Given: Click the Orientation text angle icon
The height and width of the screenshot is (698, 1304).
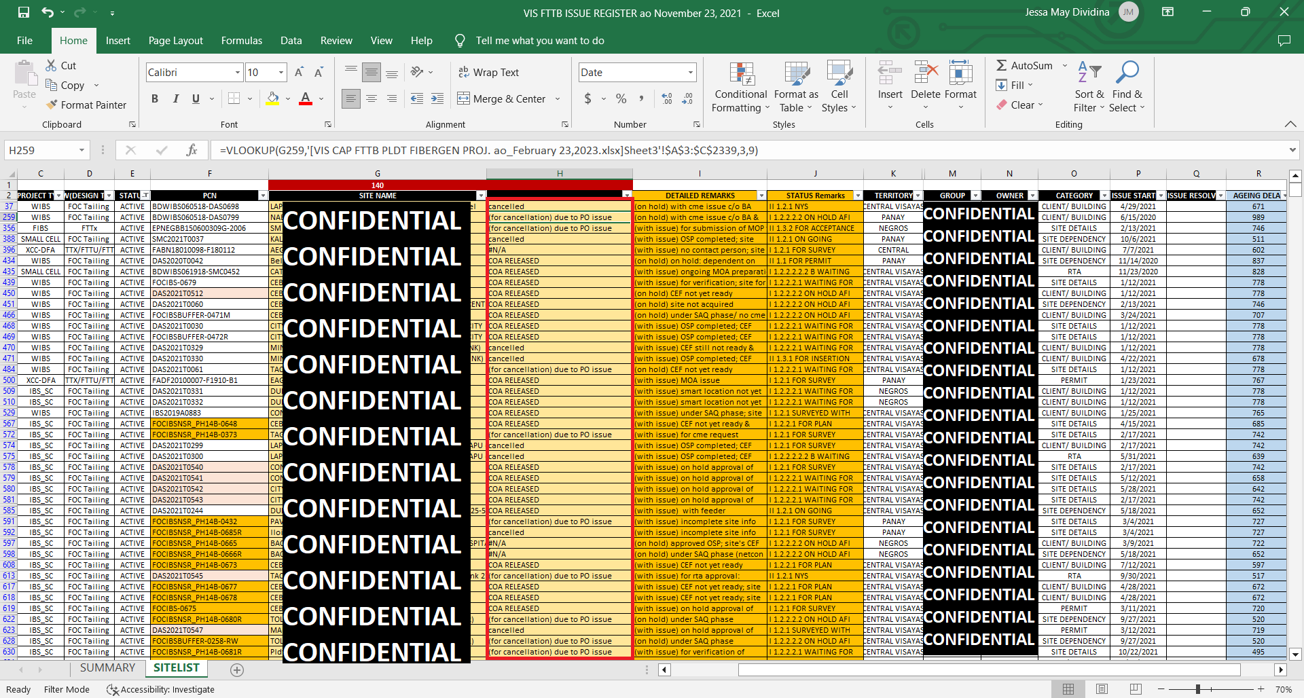Looking at the screenshot, I should (417, 71).
